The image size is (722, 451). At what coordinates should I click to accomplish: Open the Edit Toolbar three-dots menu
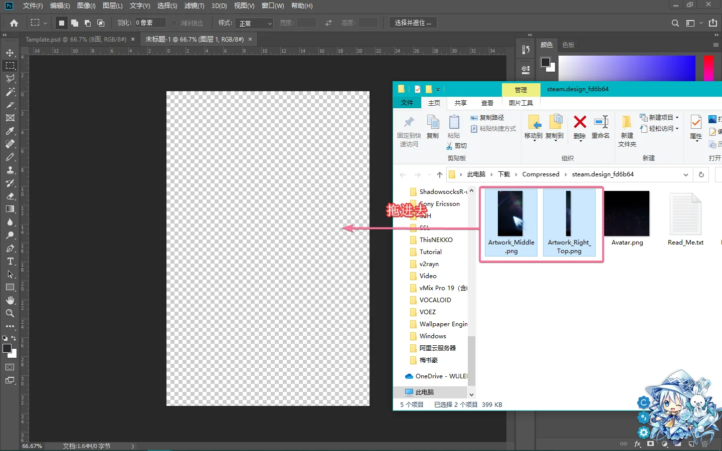tap(10, 326)
